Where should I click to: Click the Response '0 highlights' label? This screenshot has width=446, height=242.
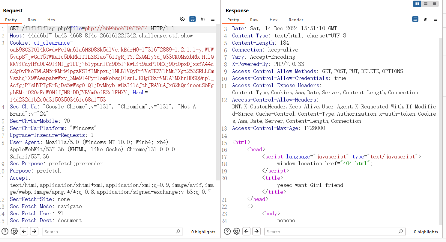tap(426, 232)
